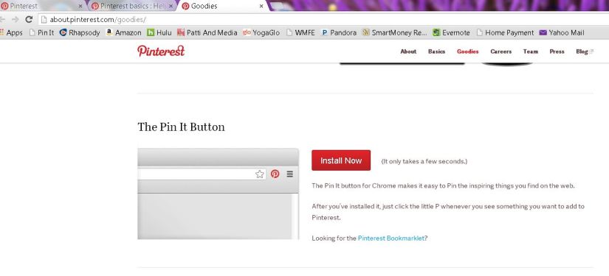The height and width of the screenshot is (276, 609).
Task: Click the Install Now button
Action: point(341,160)
